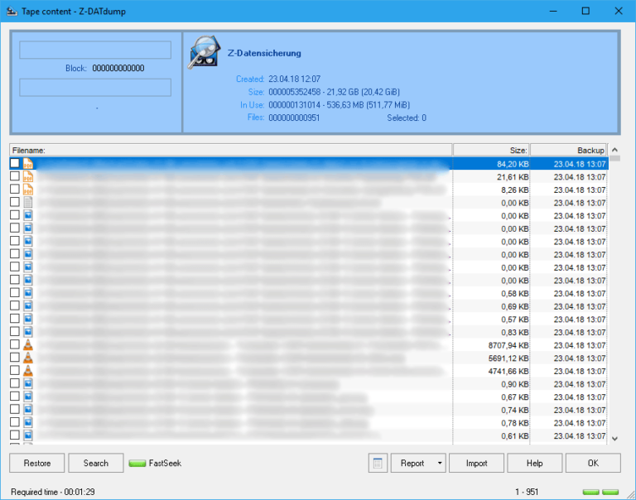636x500 pixels.
Task: Select the 4741,66 KB size cell
Action: 491,371
